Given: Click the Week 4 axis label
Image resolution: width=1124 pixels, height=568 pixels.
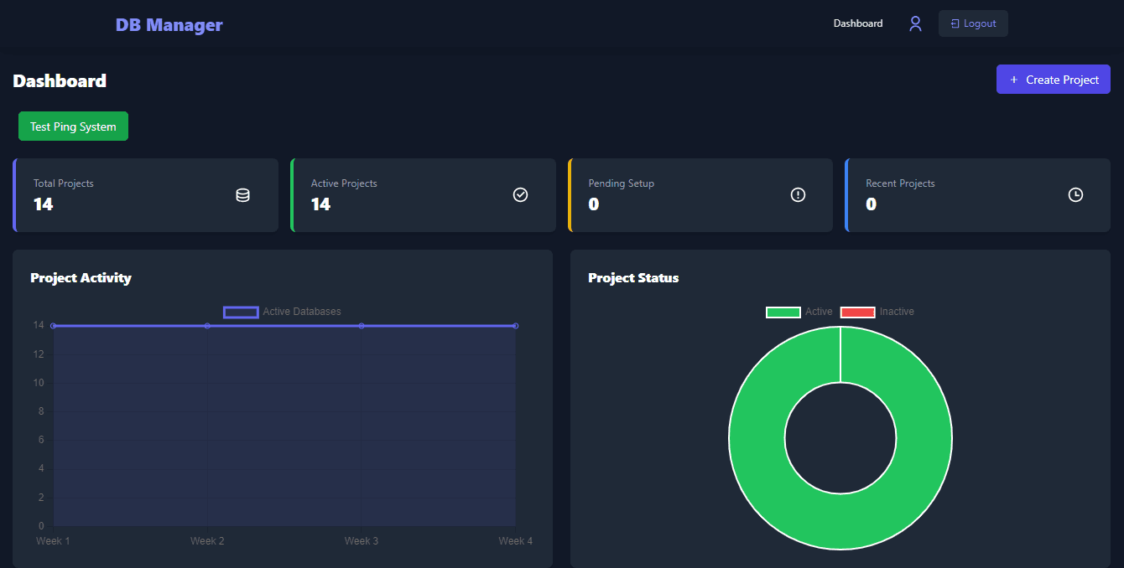Looking at the screenshot, I should pyautogui.click(x=516, y=541).
